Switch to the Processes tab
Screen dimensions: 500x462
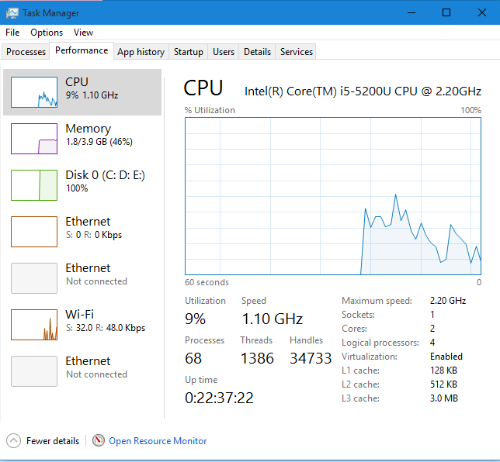(26, 52)
